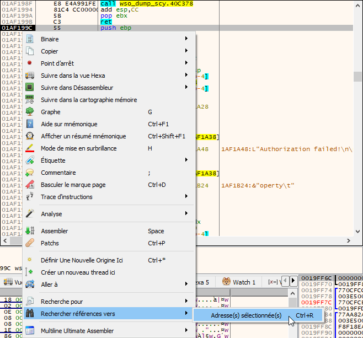
Task: Click the bookmark icon beside Basculer le marque page
Action: (30, 185)
